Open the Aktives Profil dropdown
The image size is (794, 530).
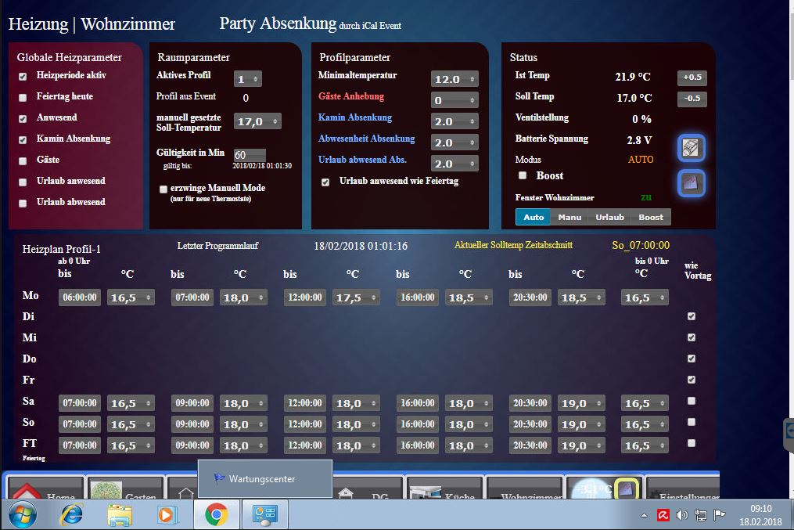coord(248,79)
